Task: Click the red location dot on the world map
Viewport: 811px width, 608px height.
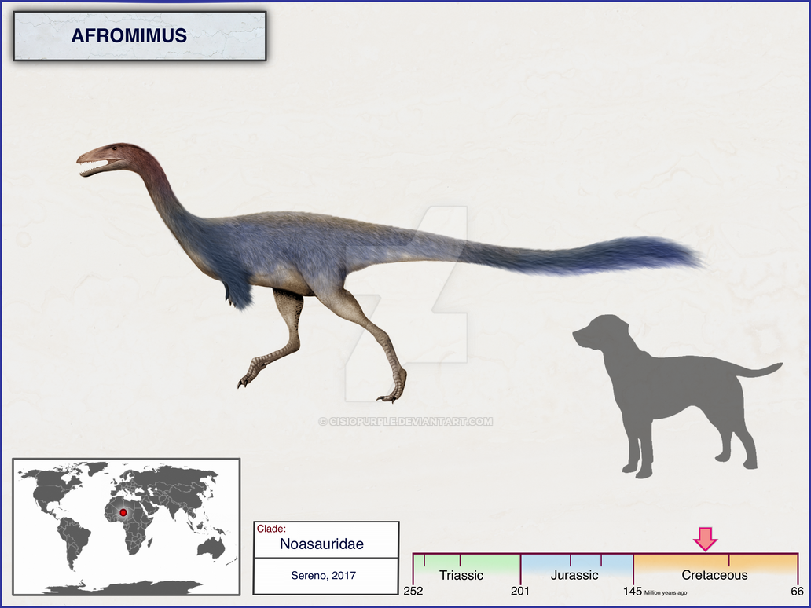Action: coord(123,512)
